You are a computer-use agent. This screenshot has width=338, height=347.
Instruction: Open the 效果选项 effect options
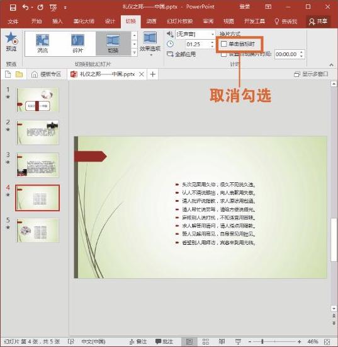(150, 44)
